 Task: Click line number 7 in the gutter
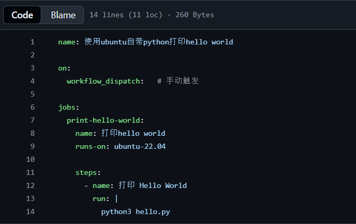tap(32, 120)
